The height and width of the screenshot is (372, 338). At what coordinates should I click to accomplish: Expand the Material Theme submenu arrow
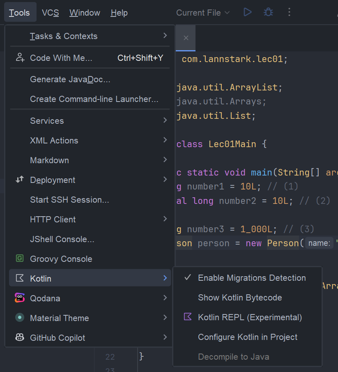[165, 317]
